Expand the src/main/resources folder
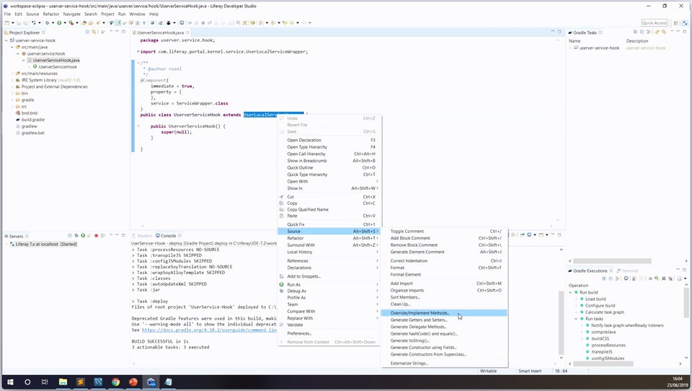 click(x=12, y=74)
